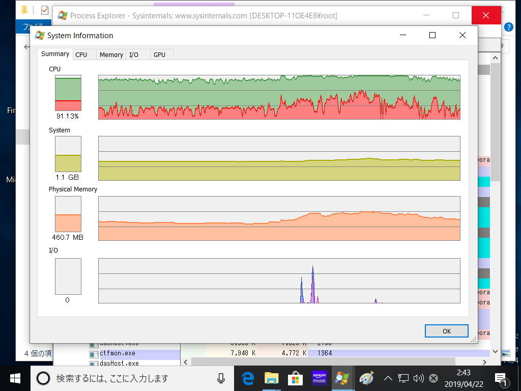Minimize the Process Explorer window
Screen dimensions: 521x391
[426, 15]
